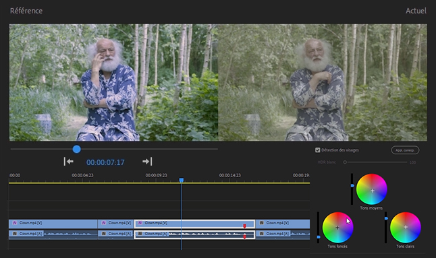Click the HDR blanc value 100
The height and width of the screenshot is (258, 436).
click(412, 162)
